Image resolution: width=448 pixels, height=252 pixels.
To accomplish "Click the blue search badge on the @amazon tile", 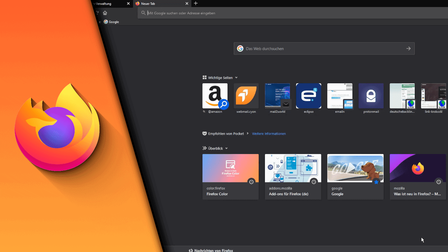I will tap(223, 104).
